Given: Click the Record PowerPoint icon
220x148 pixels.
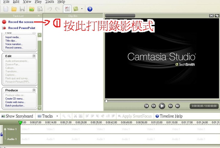Looking at the screenshot, I should tap(4, 28).
